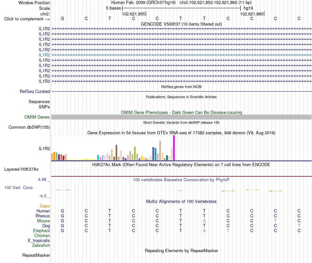Viewport: 312px width, 263px height.
Task: Click the gray OMIM Genes bar
Action: pos(181,117)
